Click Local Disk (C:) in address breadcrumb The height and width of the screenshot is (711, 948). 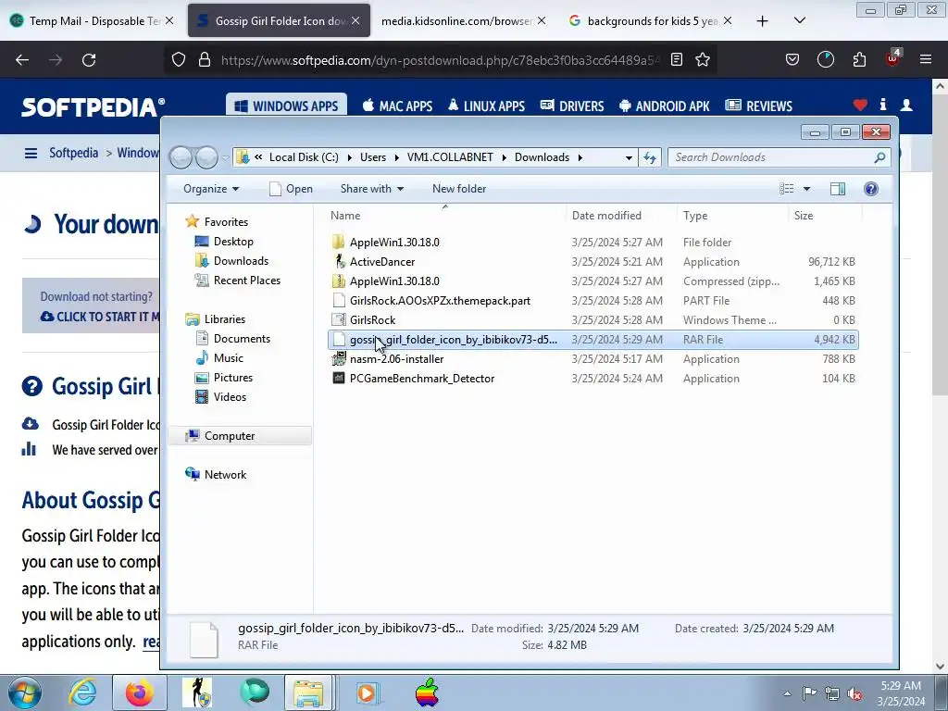(x=304, y=157)
